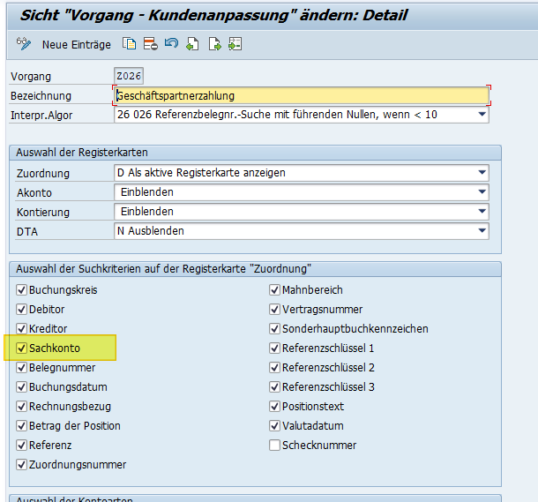Toggle the Buchungskreis checkbox
The height and width of the screenshot is (502, 538).
coord(22,290)
